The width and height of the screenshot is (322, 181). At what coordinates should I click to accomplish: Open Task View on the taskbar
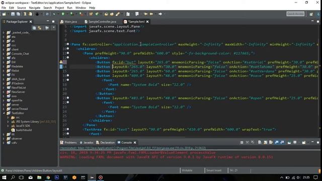(21, 177)
